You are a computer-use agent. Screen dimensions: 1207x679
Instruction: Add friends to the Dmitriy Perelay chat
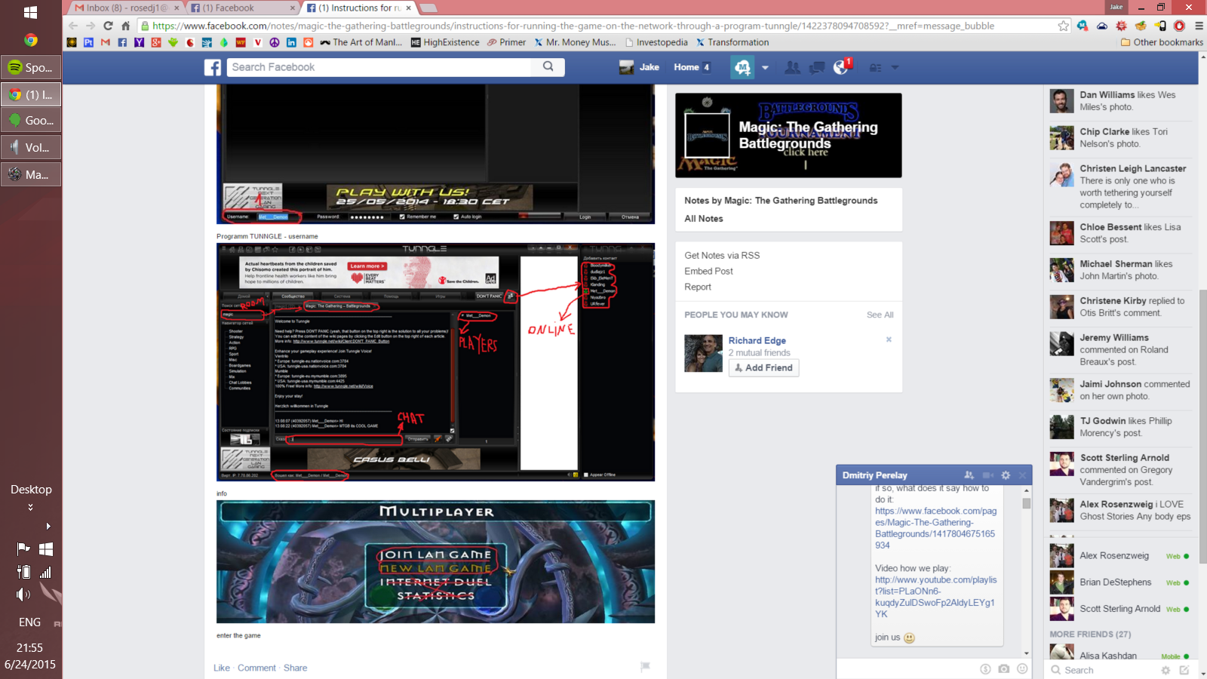pyautogui.click(x=969, y=475)
